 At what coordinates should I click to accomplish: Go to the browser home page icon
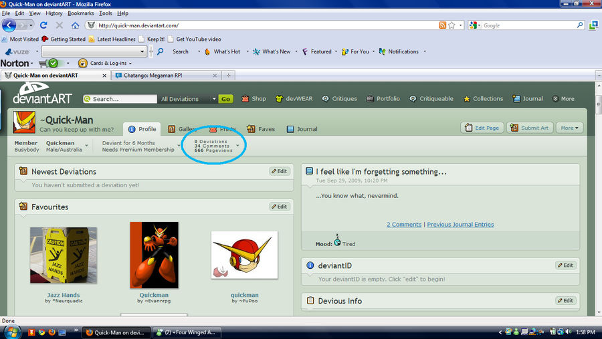pyautogui.click(x=75, y=25)
